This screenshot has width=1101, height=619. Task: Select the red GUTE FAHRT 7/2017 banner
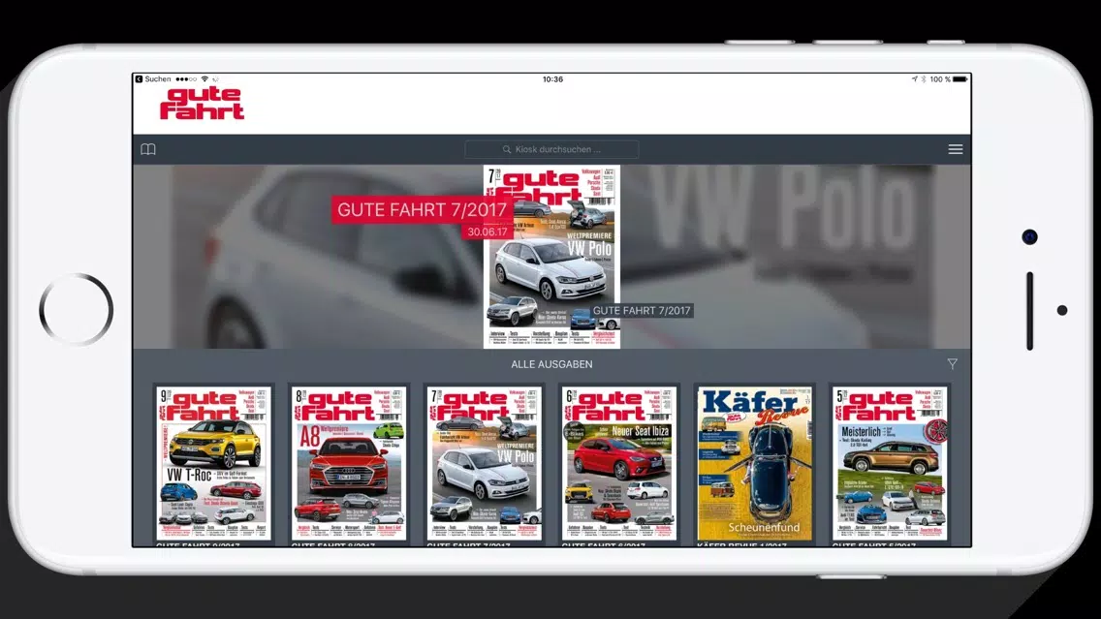(422, 209)
